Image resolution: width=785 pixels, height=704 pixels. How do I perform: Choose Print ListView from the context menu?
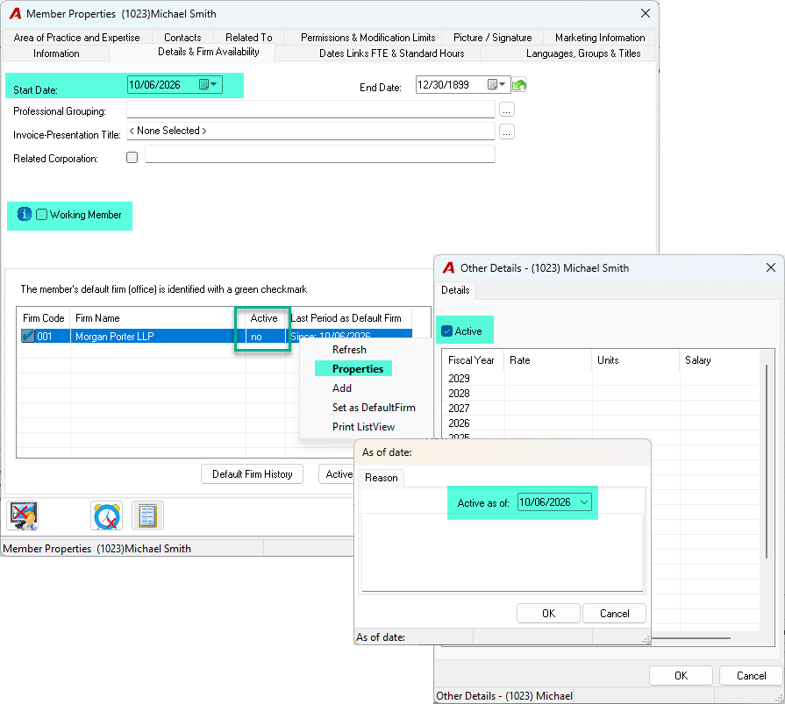[x=363, y=427]
